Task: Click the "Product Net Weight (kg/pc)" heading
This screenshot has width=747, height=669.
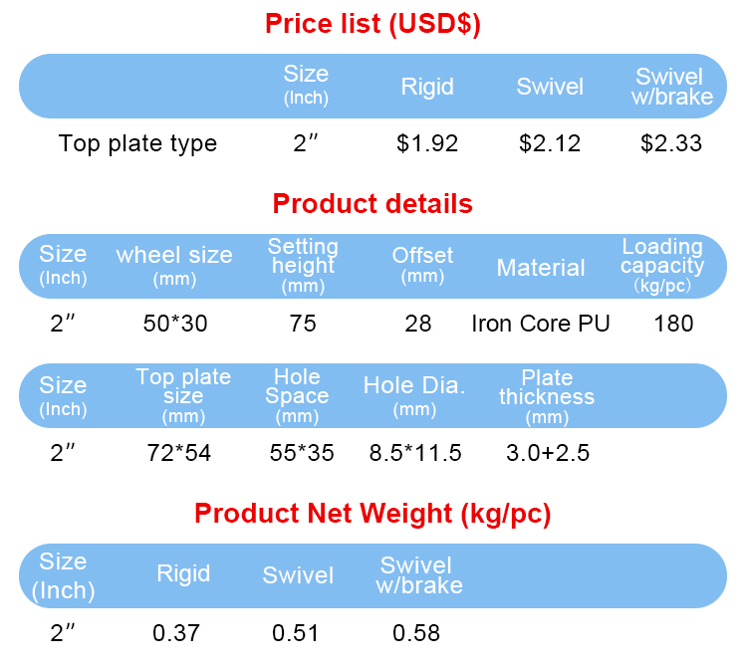Action: [373, 514]
